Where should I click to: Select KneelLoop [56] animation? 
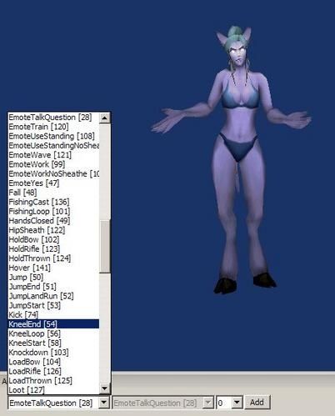[53, 333]
